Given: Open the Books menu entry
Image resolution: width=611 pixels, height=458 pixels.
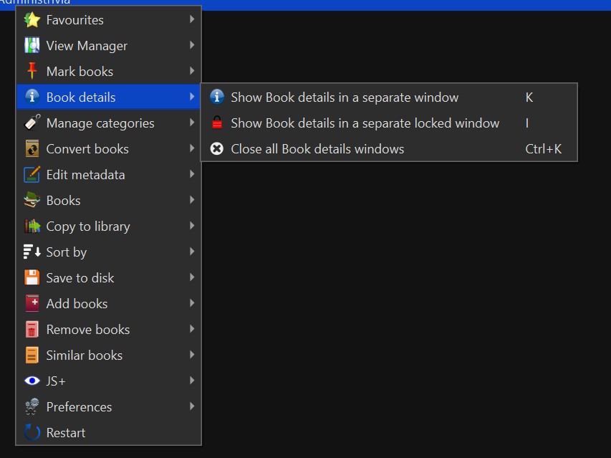Looking at the screenshot, I should coord(63,201).
